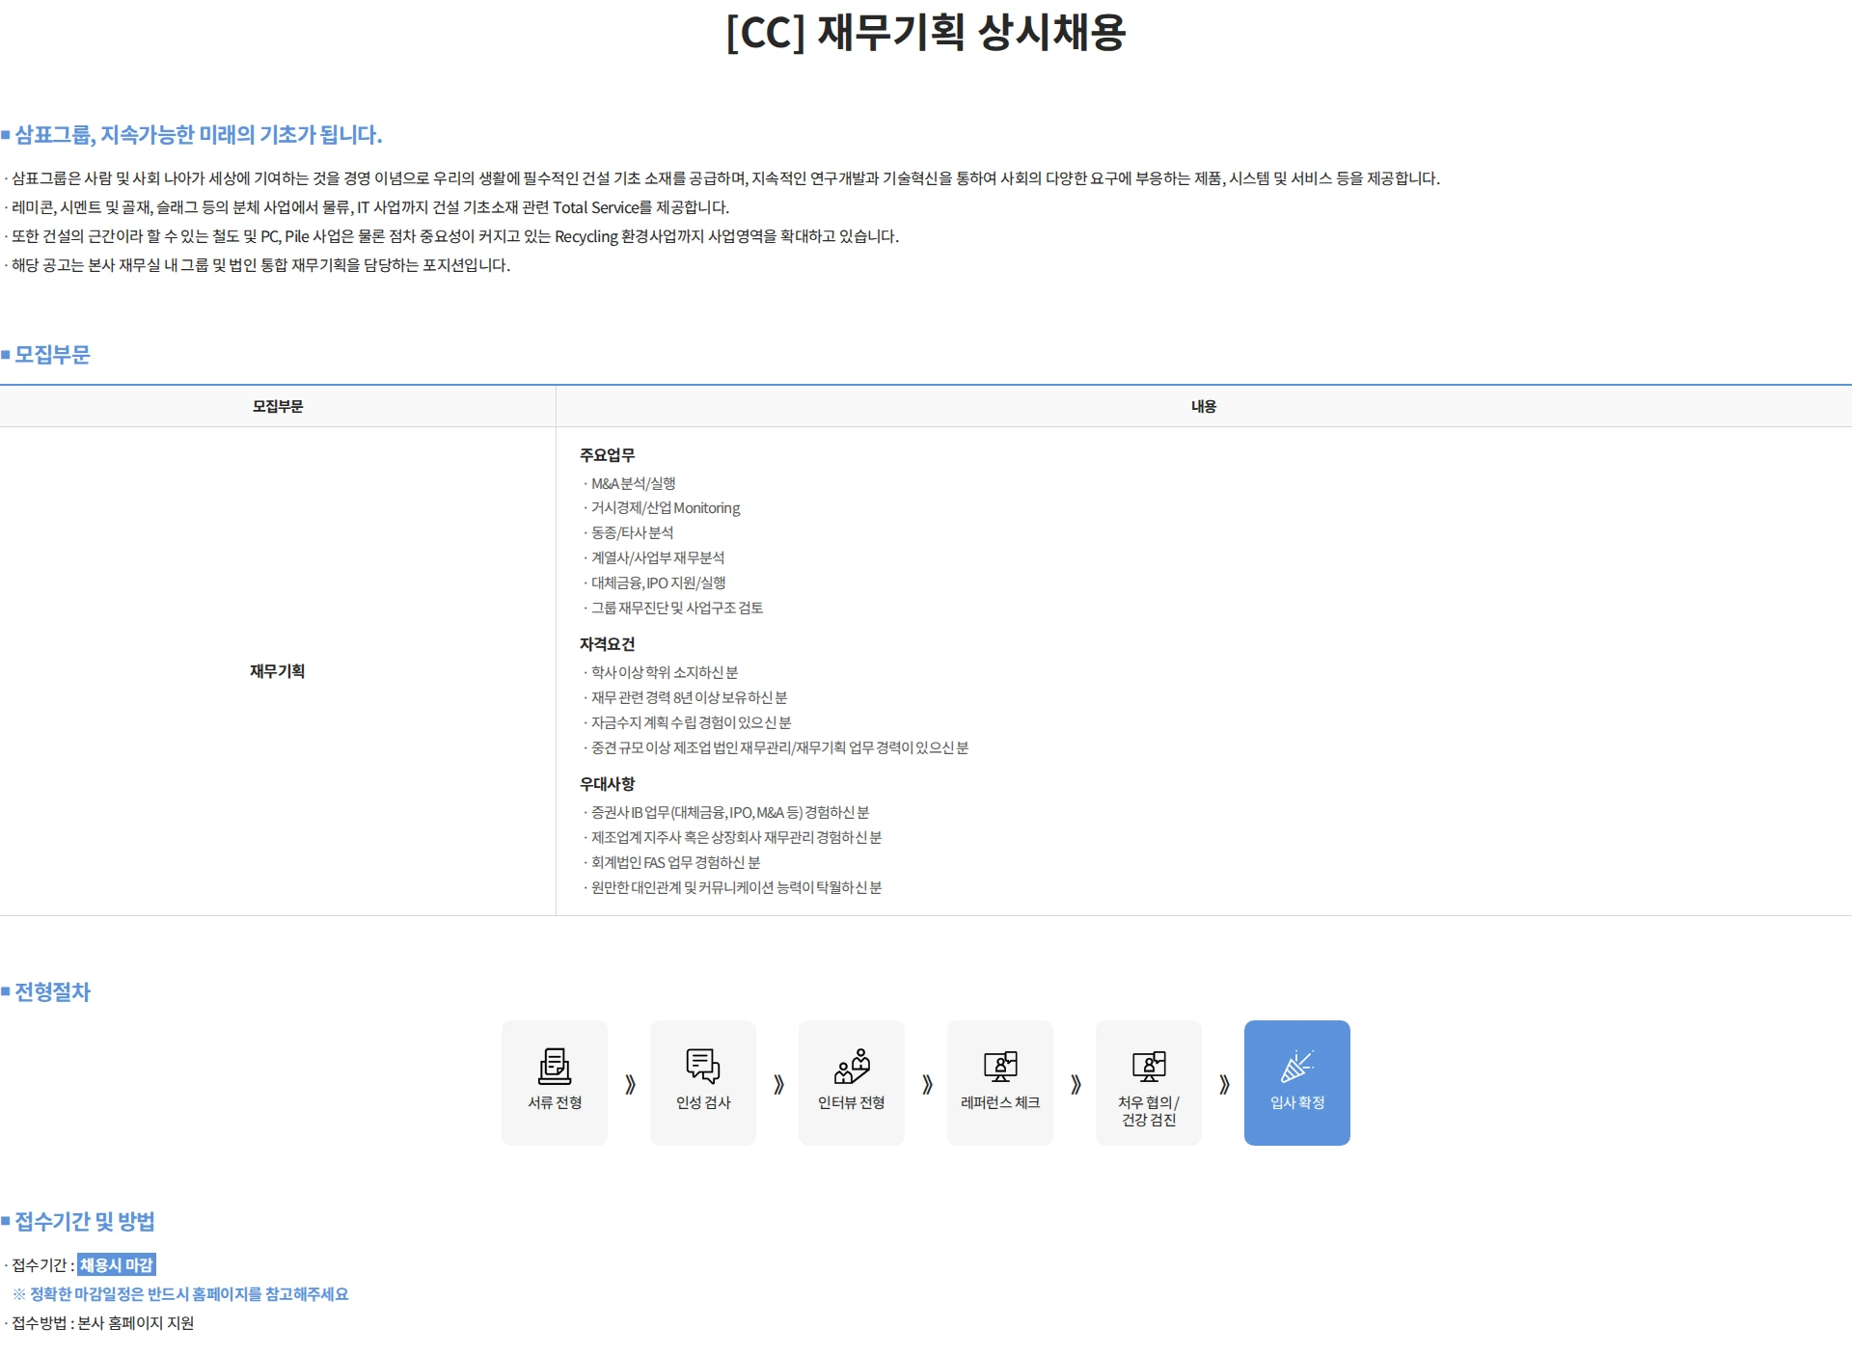Screen dimensions: 1852x1355
Task: Click the 재무기획 table cell
Action: click(278, 671)
